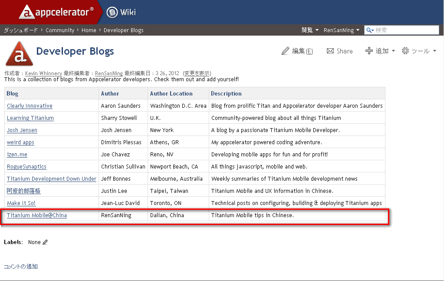Open the Wiki home icon
Image resolution: width=444 pixels, height=281 pixels.
pos(112,12)
